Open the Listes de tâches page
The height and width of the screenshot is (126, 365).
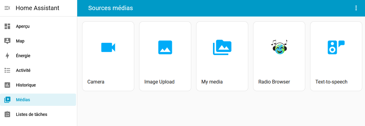pyautogui.click(x=32, y=114)
